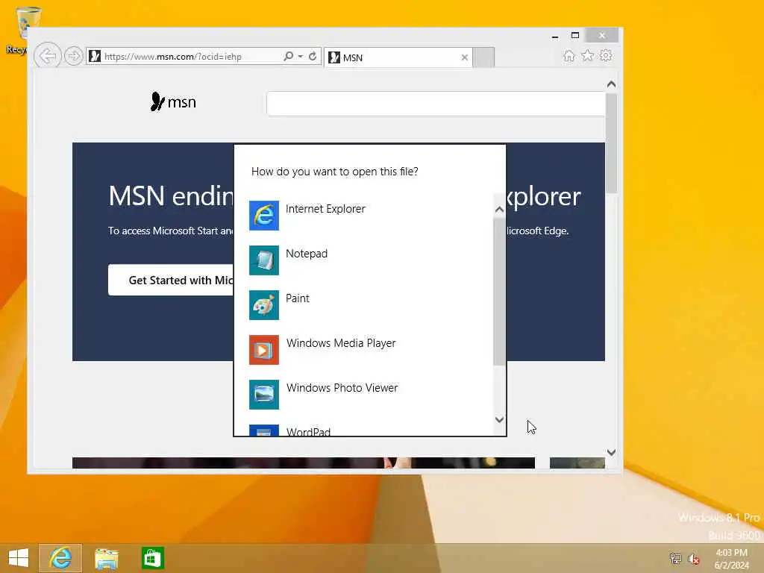This screenshot has width=764, height=573.
Task: Click the MSN search box
Action: (x=436, y=104)
